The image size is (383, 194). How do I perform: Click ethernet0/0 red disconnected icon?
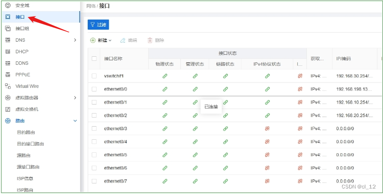point(300,89)
